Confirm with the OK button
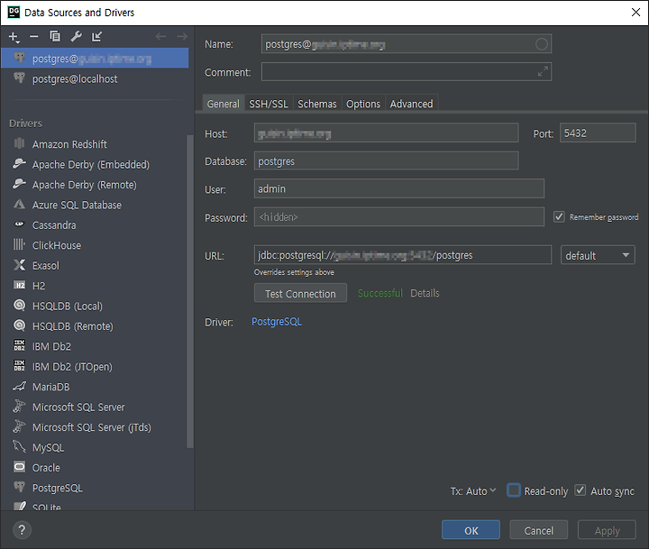This screenshot has width=649, height=549. pos(471,530)
